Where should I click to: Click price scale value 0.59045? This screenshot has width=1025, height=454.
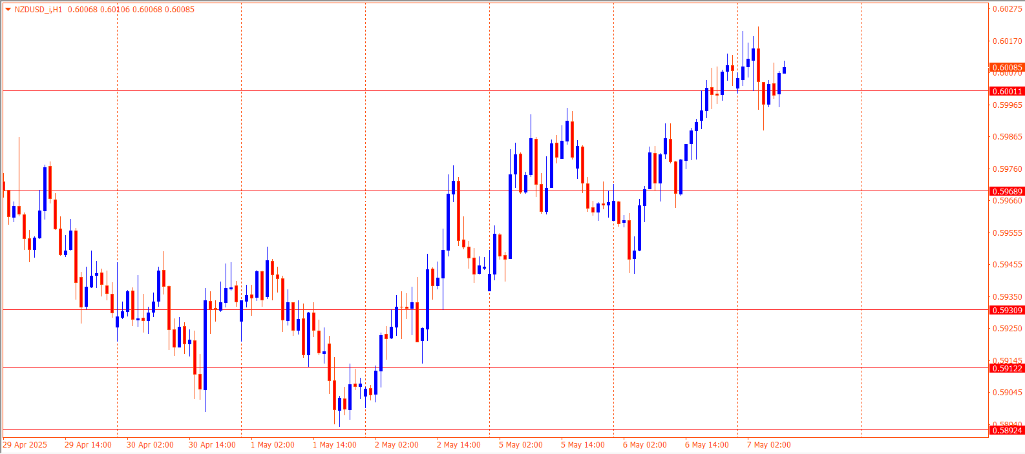[x=1008, y=393]
